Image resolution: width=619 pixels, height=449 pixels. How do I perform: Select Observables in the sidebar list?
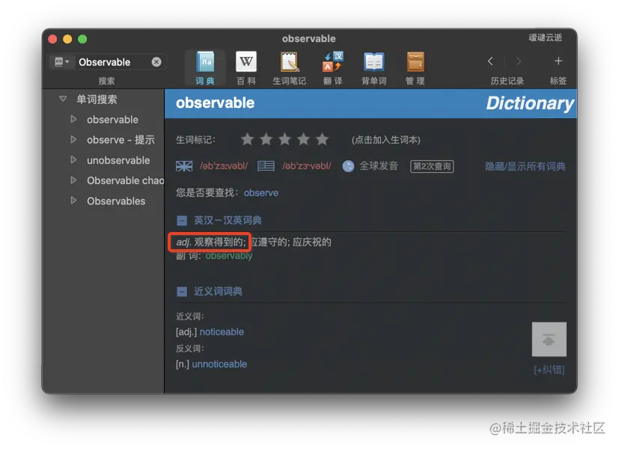tap(116, 201)
